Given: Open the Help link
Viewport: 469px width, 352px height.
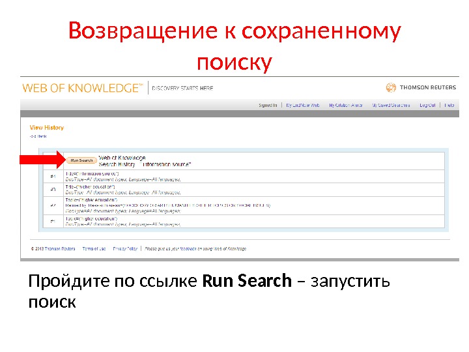Looking at the screenshot, I should click(x=449, y=106).
